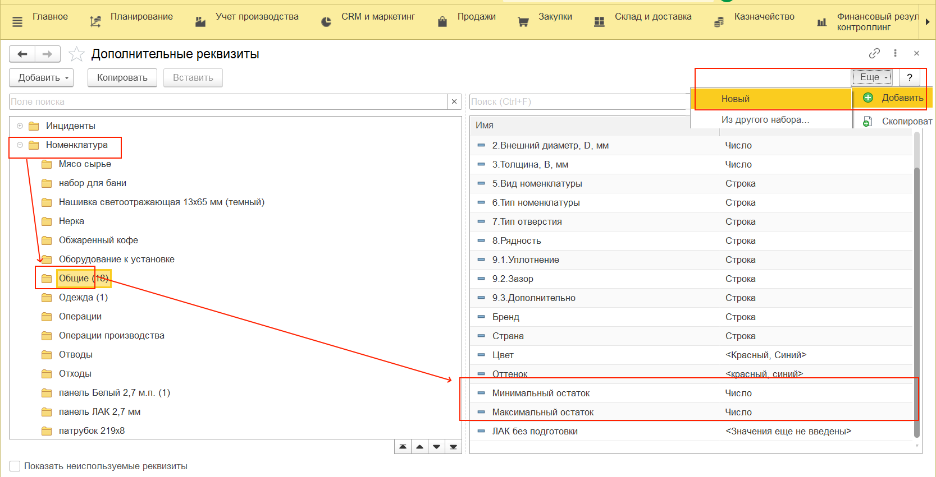Open help with the ? button
The image size is (936, 477).
[x=910, y=77]
